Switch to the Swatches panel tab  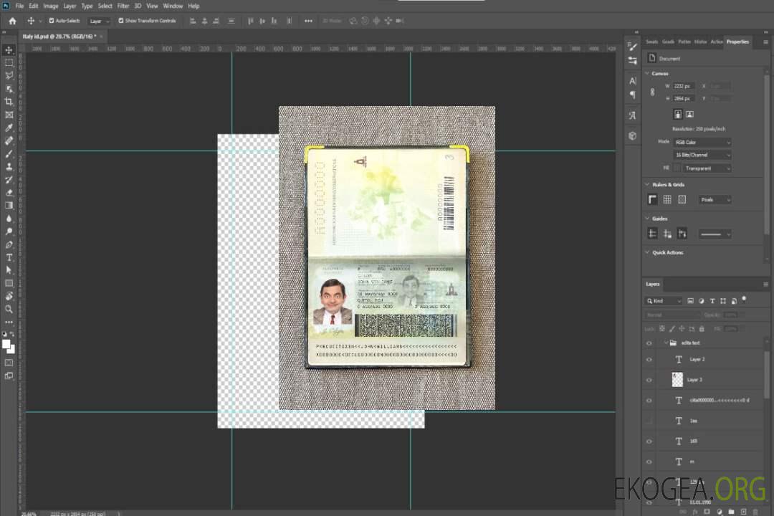click(651, 42)
